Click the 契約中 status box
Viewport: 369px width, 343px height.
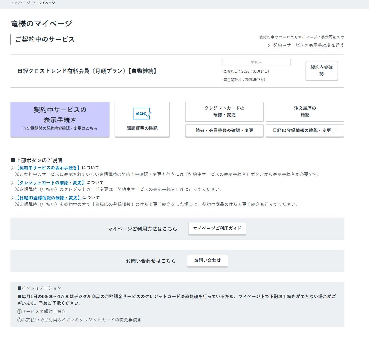256,62
